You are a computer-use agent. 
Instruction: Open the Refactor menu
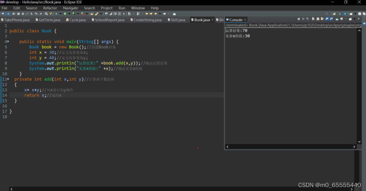coord(50,8)
